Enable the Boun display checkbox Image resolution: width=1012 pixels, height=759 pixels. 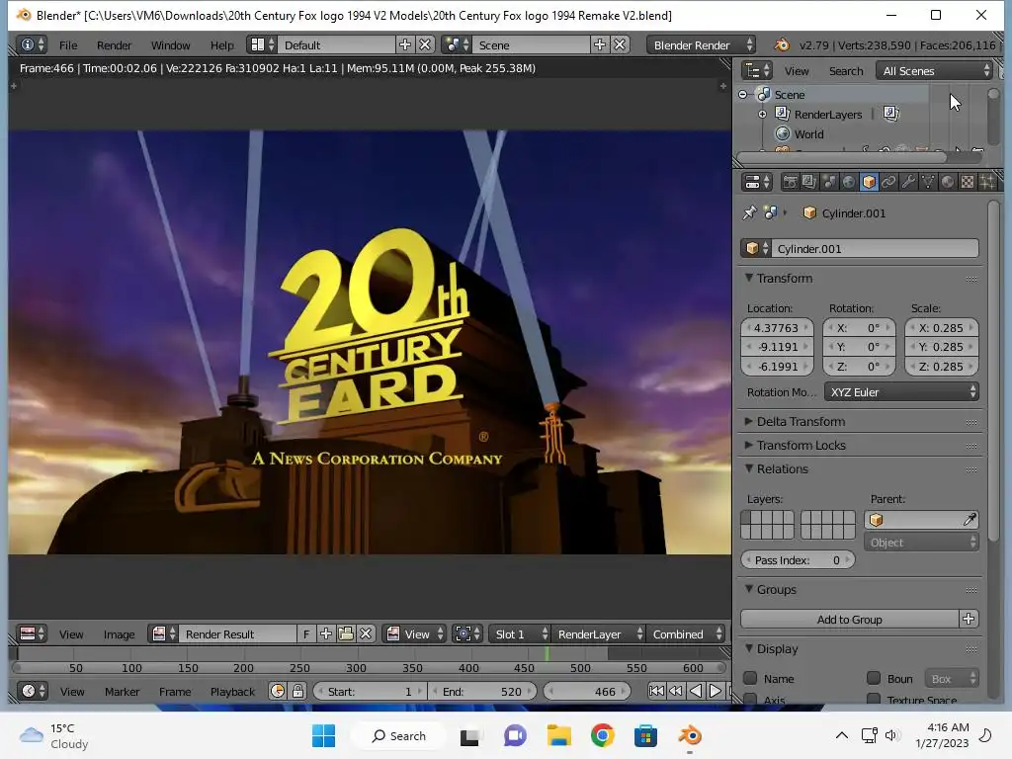pos(874,678)
